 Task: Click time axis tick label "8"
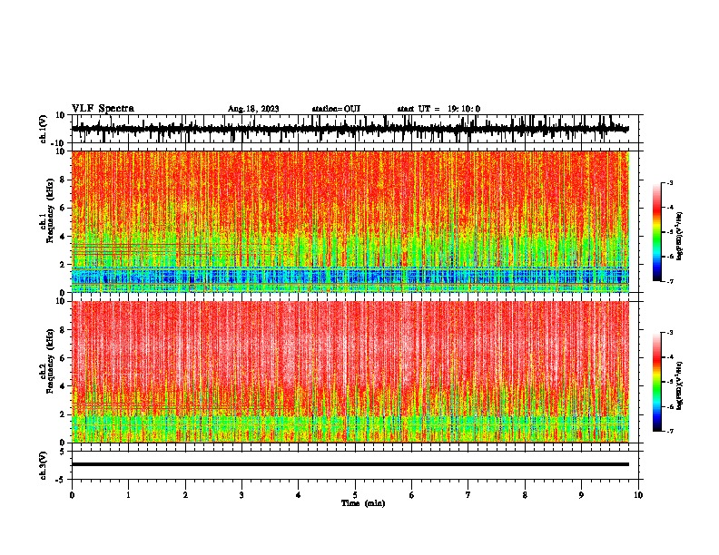click(525, 495)
